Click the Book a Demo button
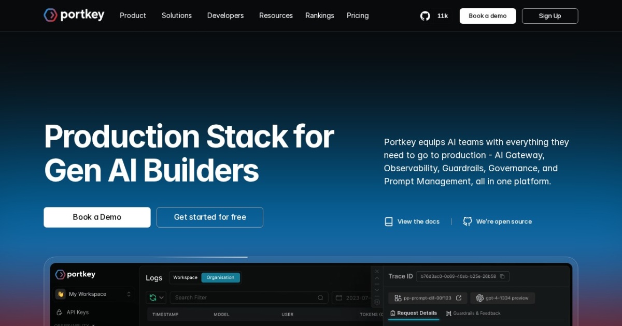622x326 pixels. pos(97,217)
